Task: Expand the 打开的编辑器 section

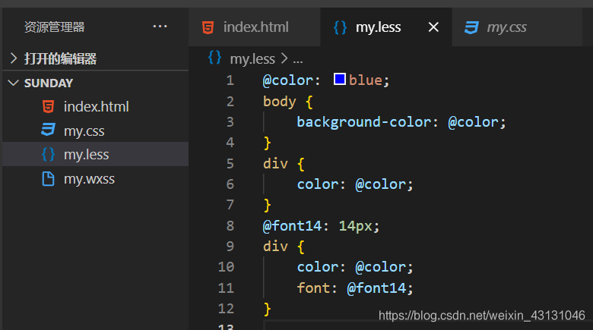Action: tap(95, 58)
